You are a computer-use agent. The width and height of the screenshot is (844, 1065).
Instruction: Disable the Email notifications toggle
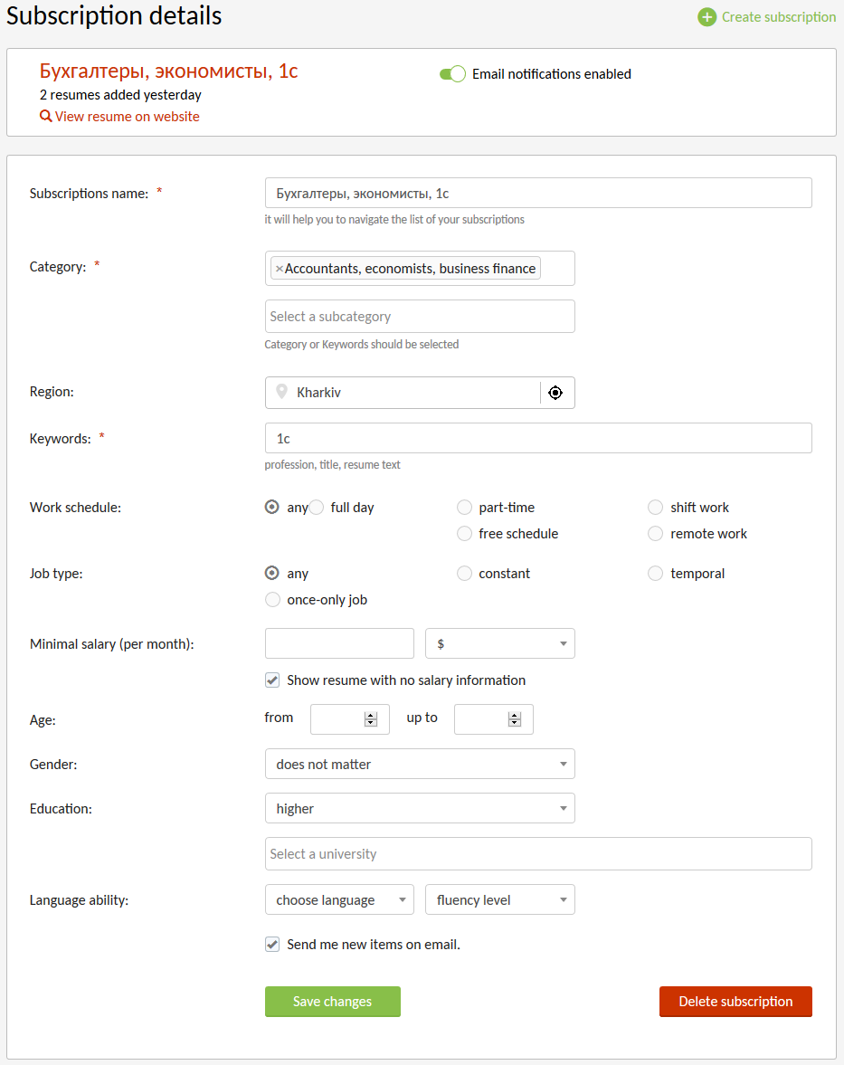tap(452, 74)
